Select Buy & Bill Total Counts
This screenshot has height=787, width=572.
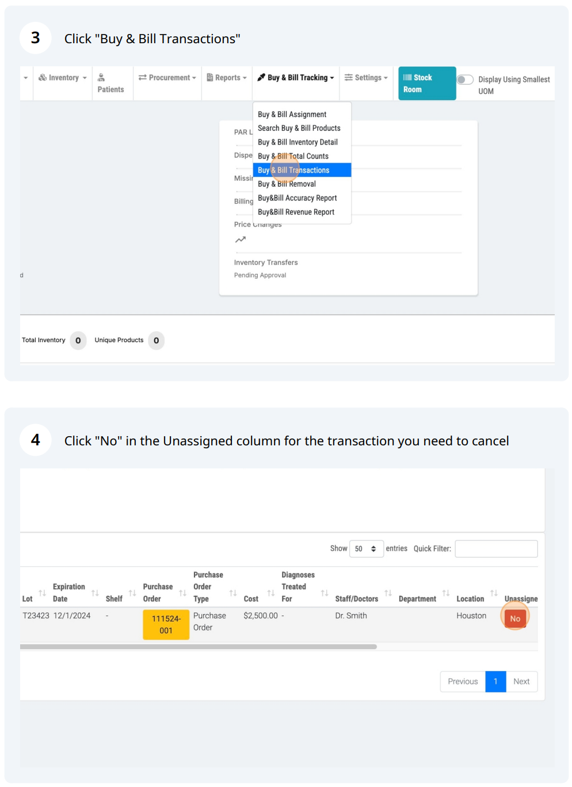click(x=302, y=156)
